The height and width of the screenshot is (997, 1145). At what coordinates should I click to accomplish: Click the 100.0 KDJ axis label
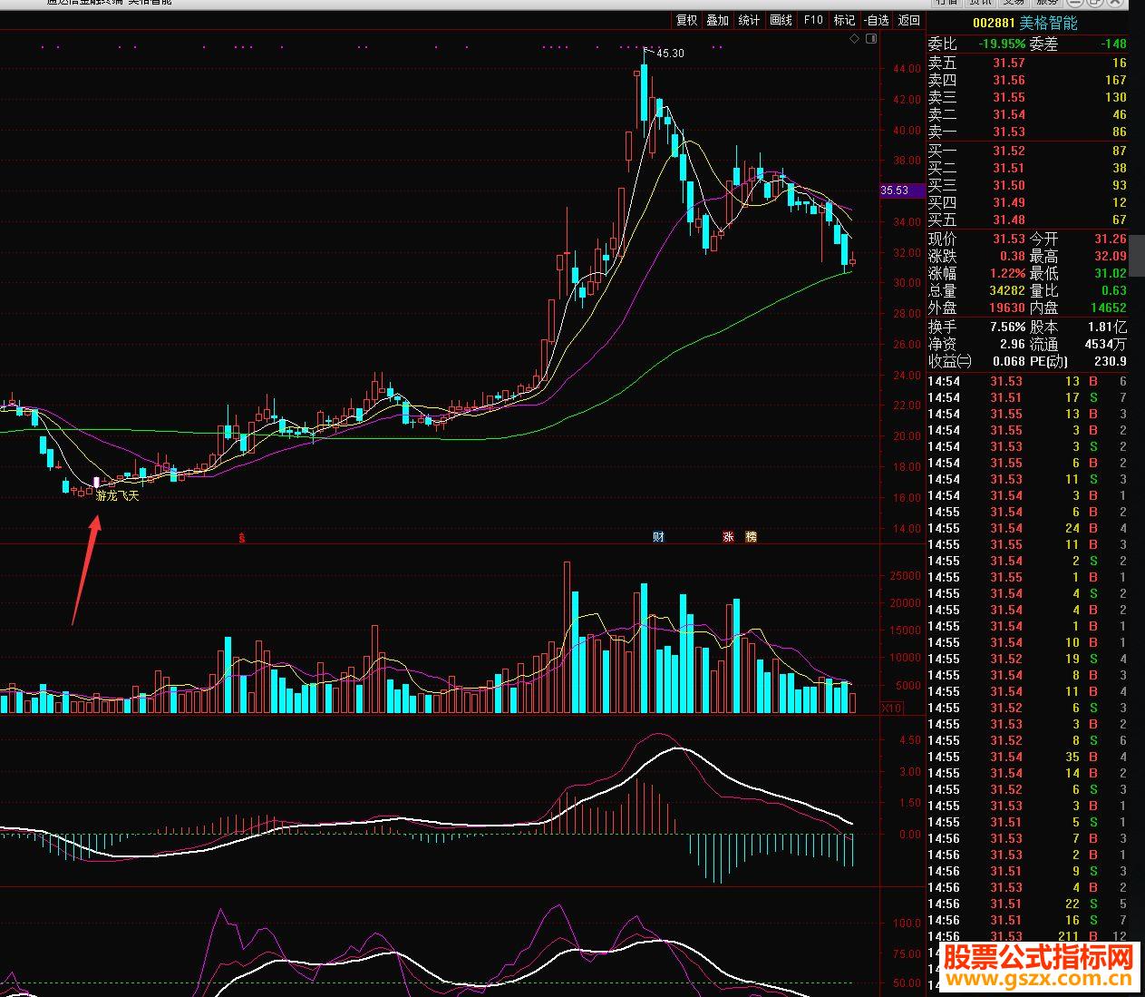tap(907, 924)
